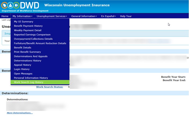
Task: Open Determinations And Appeals entry
Action: (31, 56)
